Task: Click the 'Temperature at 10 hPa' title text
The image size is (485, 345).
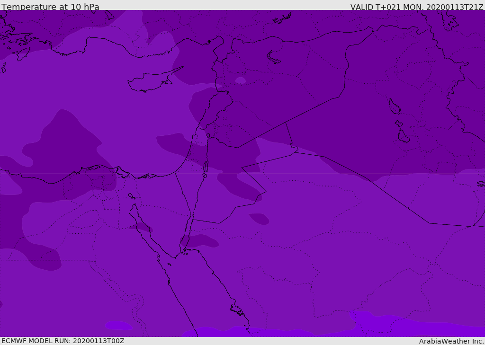Action: click(x=50, y=7)
